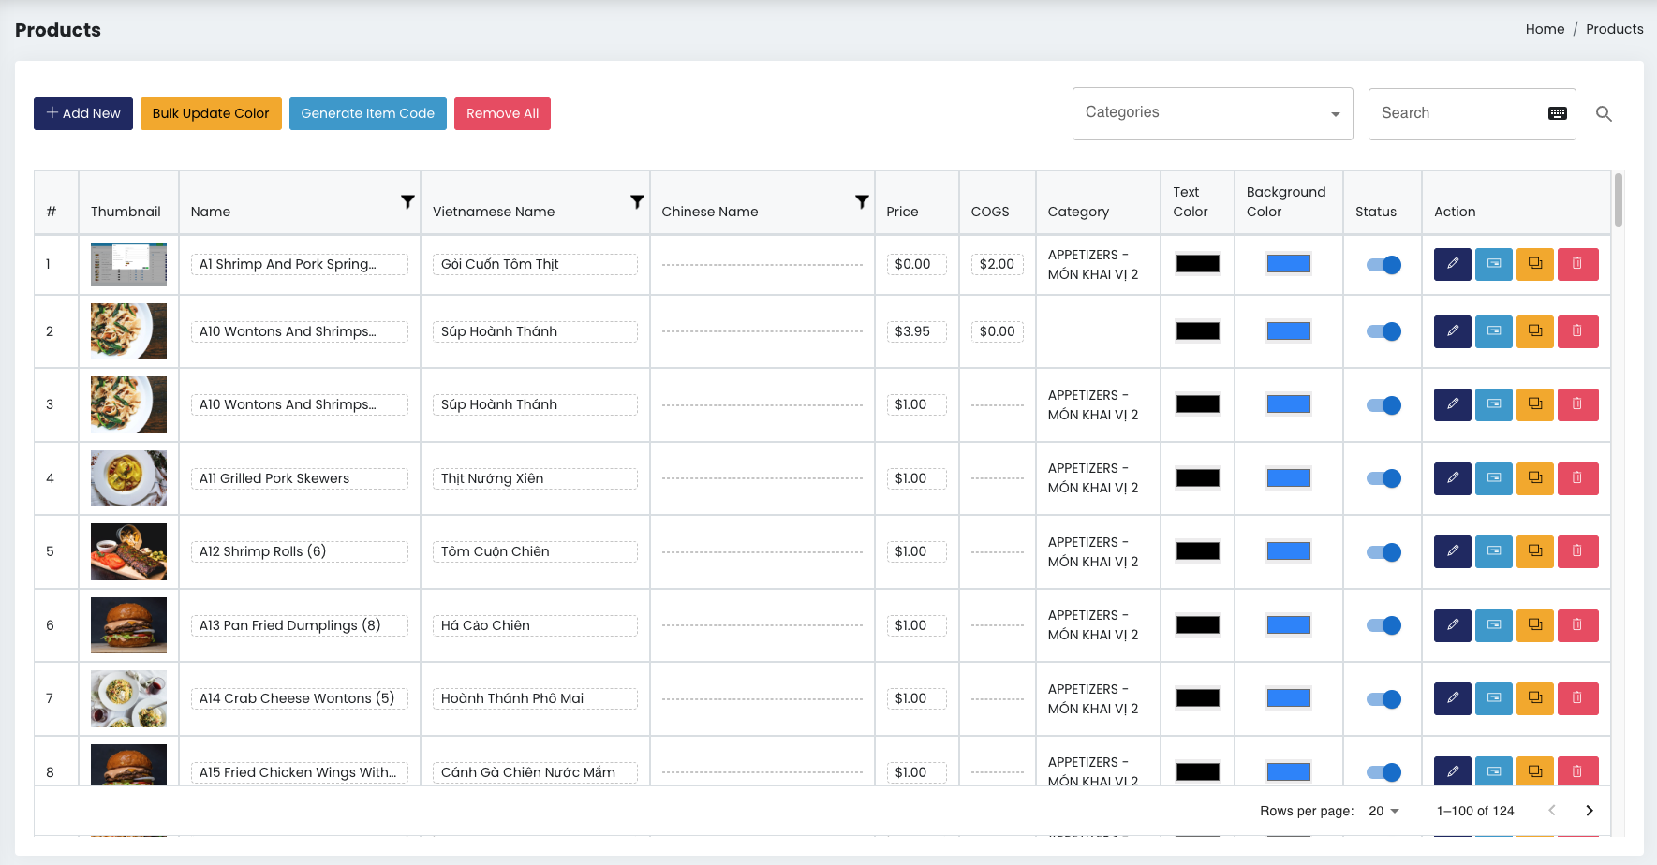Edit the A1 Shrimp And Pork Spring product
The height and width of the screenshot is (865, 1657).
click(x=1452, y=264)
